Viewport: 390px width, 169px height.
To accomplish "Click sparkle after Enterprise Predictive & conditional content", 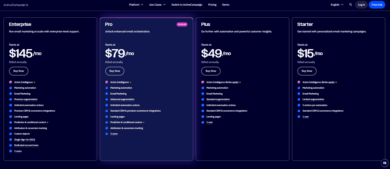I will pos(47,122).
